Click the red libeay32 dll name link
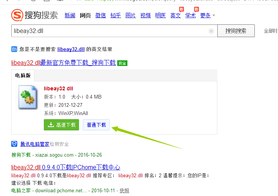Image resolution: width=278 pixels, height=196 pixels. pos(58,88)
